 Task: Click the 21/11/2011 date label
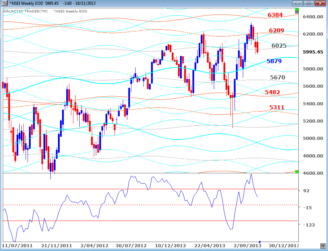[x=57, y=246]
